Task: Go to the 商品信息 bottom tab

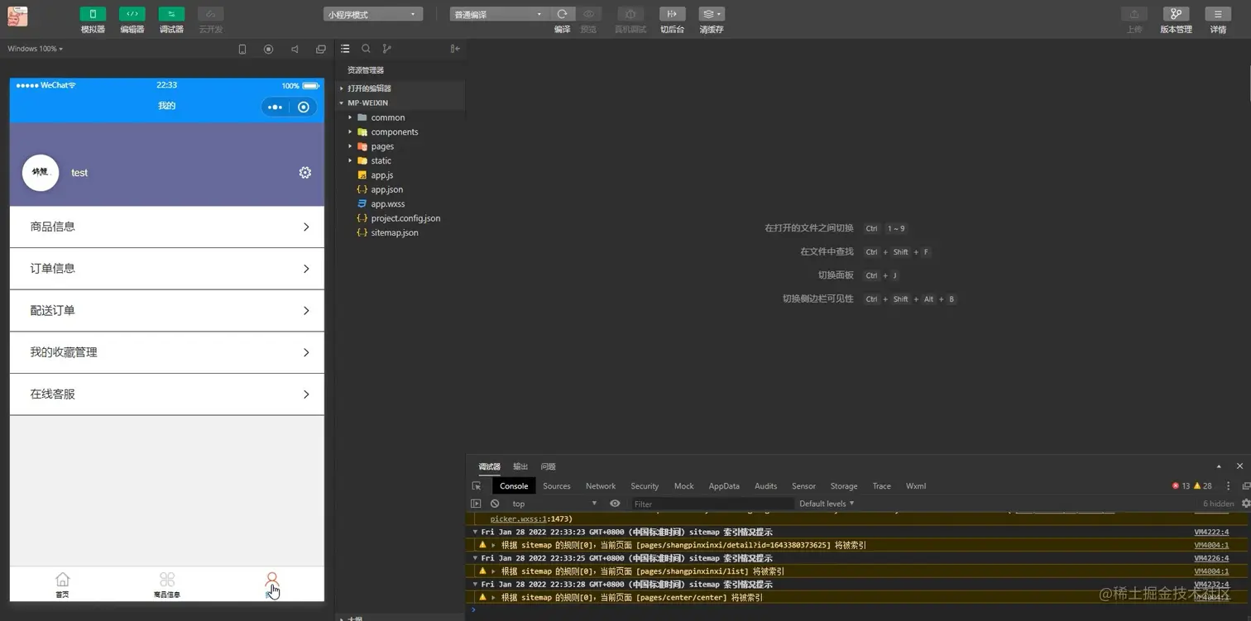Action: (x=167, y=585)
